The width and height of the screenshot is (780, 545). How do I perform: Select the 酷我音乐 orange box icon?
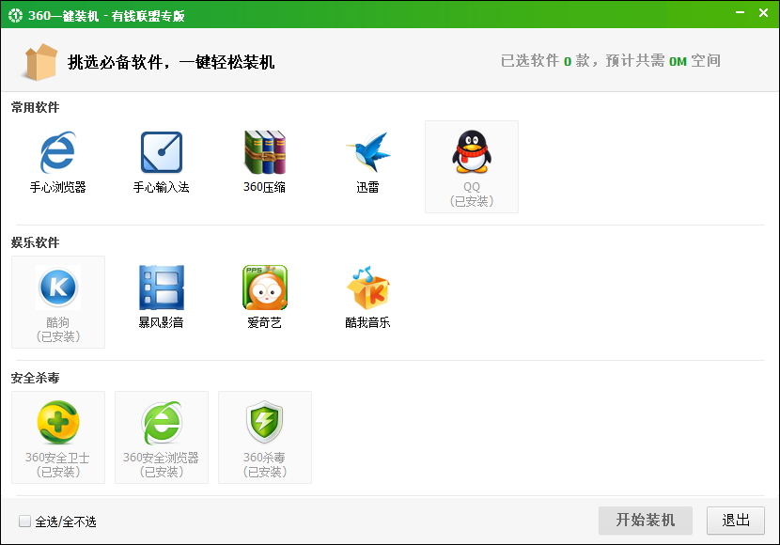point(368,288)
